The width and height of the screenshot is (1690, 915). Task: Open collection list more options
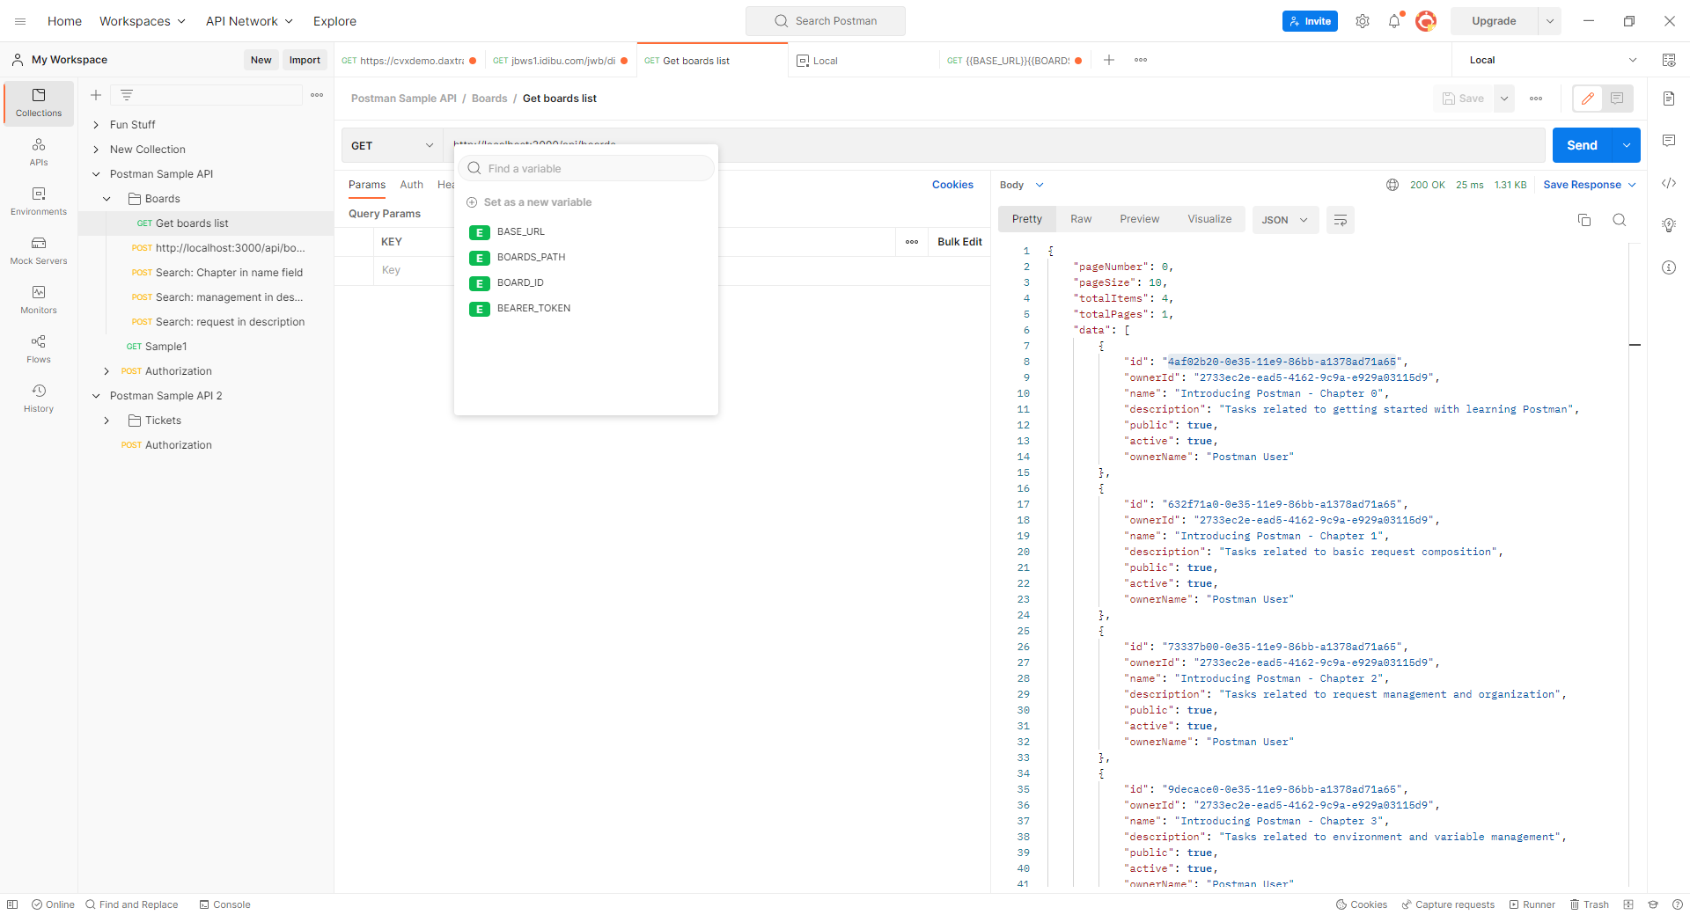(x=317, y=95)
